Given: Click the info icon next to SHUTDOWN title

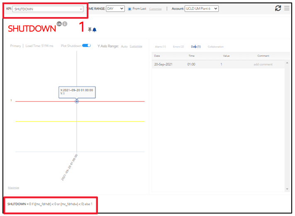Looking at the screenshot, I should click(x=65, y=24).
